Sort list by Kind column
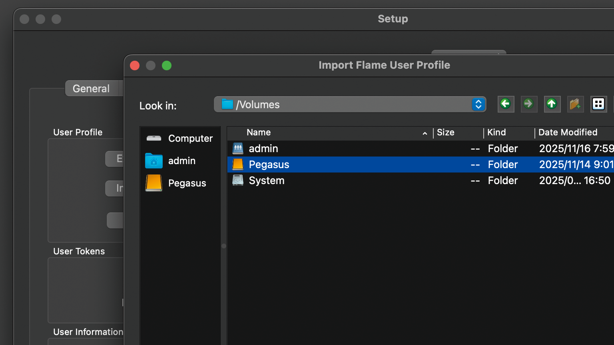Image resolution: width=614 pixels, height=345 pixels. (496, 133)
